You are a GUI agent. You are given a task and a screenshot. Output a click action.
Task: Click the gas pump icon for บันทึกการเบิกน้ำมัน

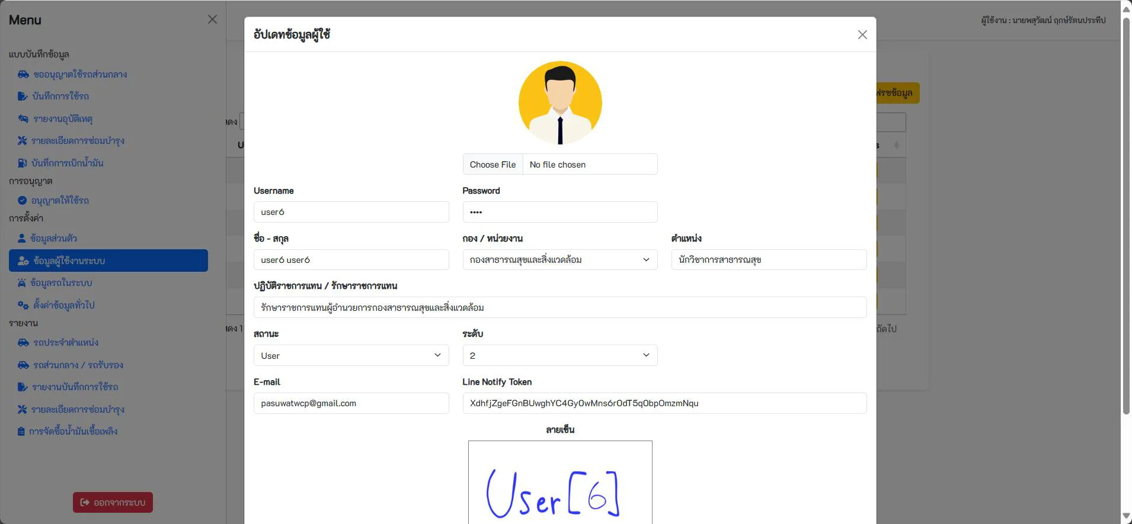pos(22,163)
